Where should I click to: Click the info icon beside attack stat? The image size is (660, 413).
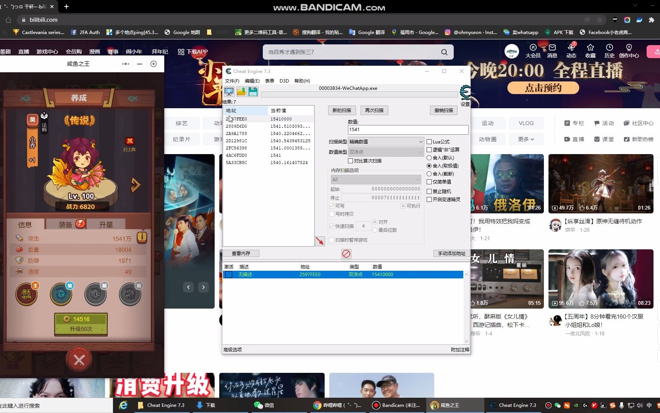pyautogui.click(x=142, y=237)
